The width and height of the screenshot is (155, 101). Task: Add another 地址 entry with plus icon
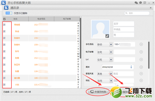point(141,80)
